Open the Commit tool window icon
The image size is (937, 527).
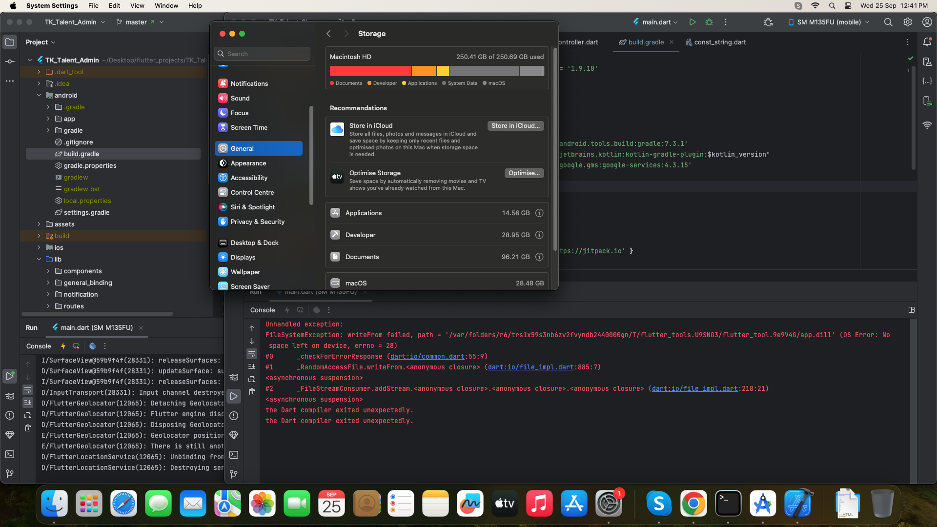click(x=10, y=61)
